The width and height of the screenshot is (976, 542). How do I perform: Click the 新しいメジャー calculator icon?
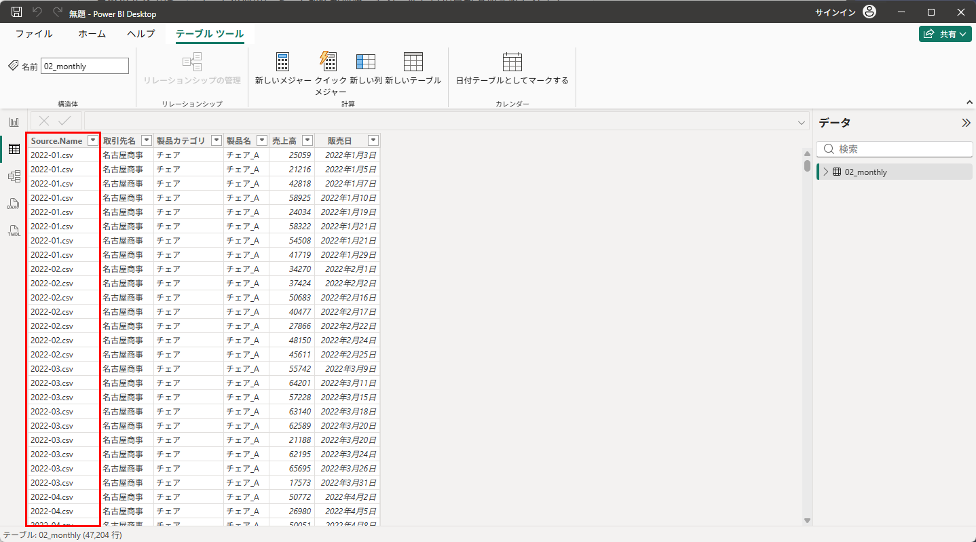tap(283, 62)
